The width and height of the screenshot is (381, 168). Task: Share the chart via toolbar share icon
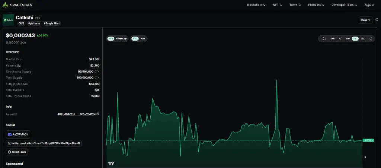(370, 39)
